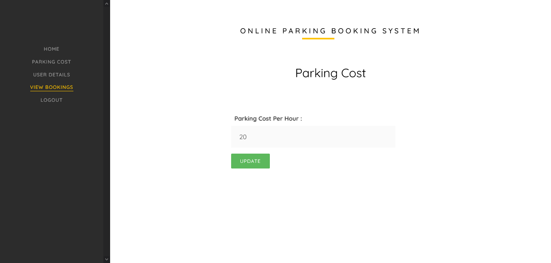Click the Parking Cost Per Hour label
This screenshot has width=551, height=263.
coord(268,119)
